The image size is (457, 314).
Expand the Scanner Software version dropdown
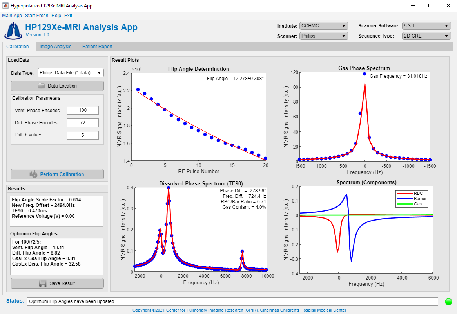[426, 26]
